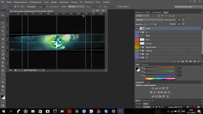Select the Rectangular Marquee tool

pos(3,19)
